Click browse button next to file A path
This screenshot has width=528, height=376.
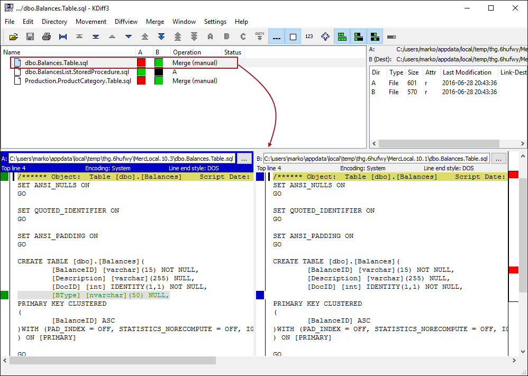pyautogui.click(x=243, y=159)
